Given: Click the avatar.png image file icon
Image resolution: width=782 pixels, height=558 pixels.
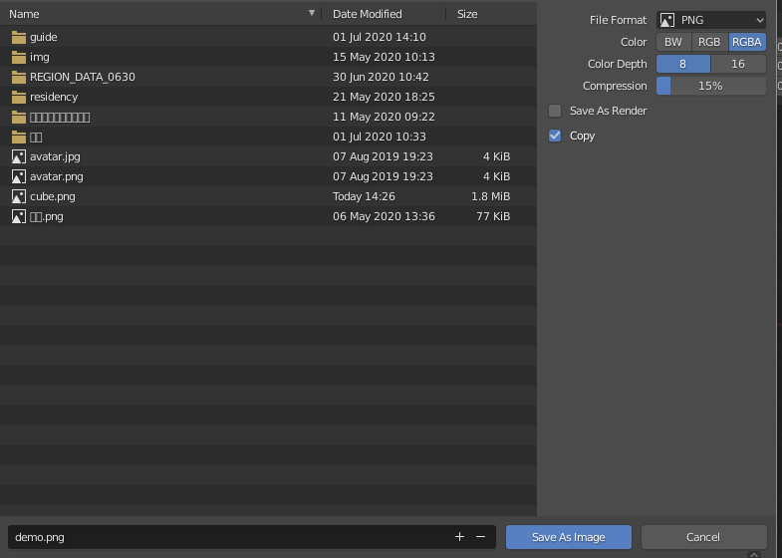Looking at the screenshot, I should click(19, 176).
